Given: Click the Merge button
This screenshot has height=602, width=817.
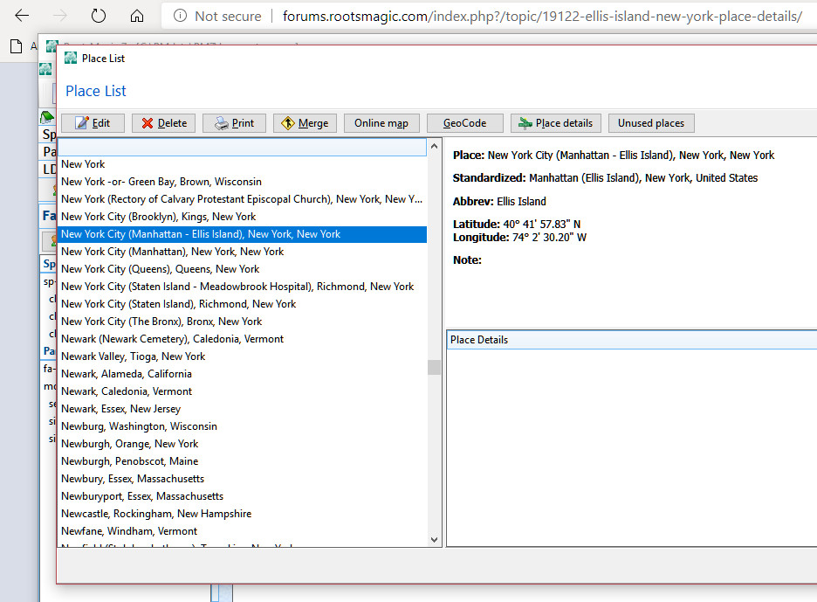Looking at the screenshot, I should (x=305, y=123).
